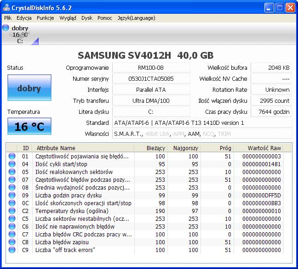Click the Parallel ATA interface field
298x269 pixels.
(151, 90)
